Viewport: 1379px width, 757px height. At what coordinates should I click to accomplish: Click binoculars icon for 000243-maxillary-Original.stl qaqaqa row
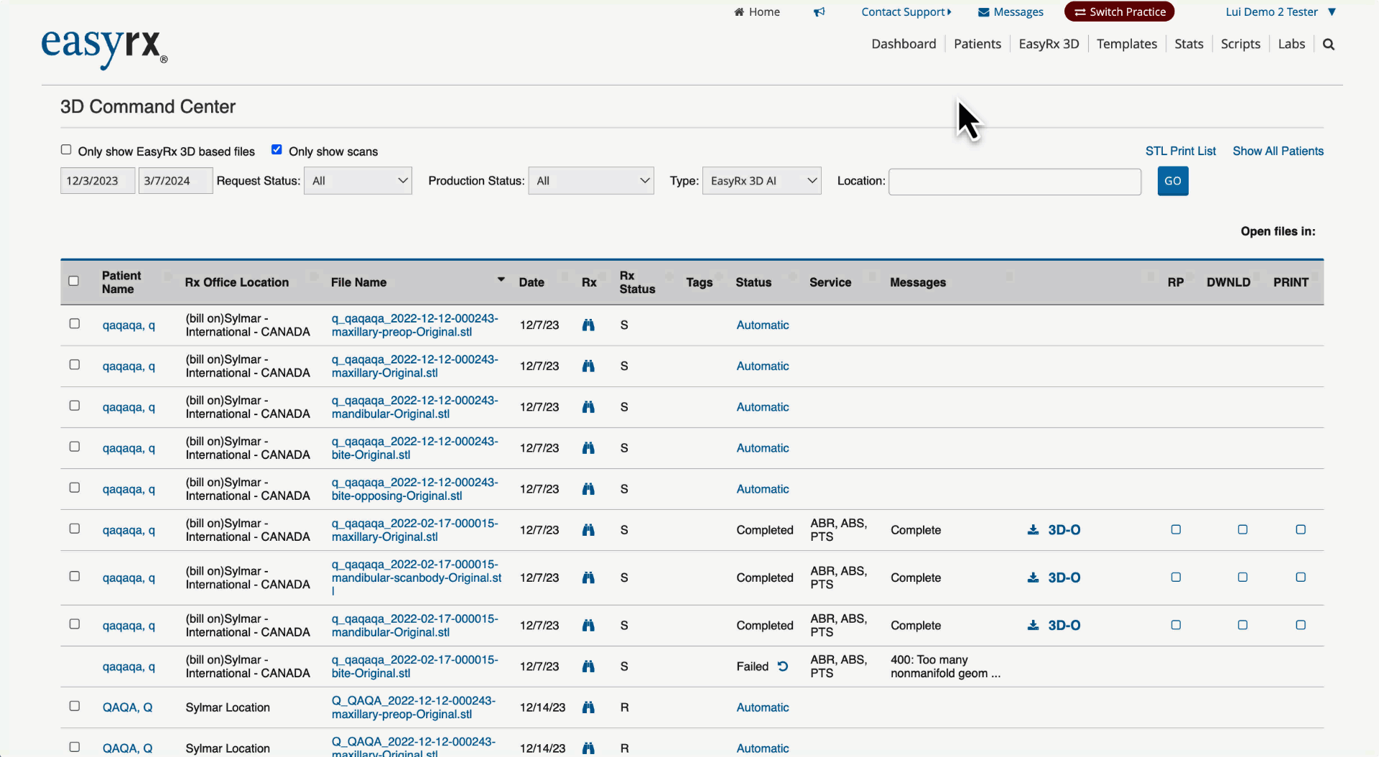point(588,366)
